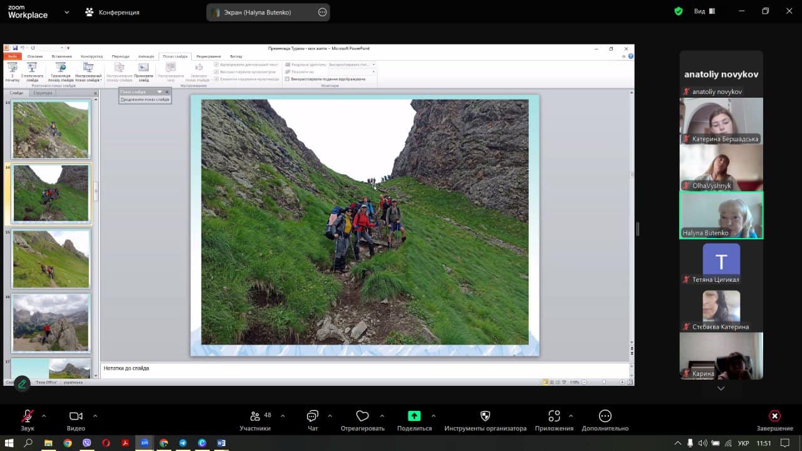The image size is (802, 451).
Task: Click the green annotation pencil icon
Action: [x=22, y=383]
